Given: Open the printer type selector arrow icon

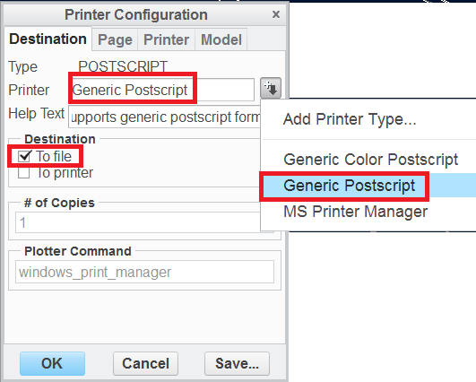Looking at the screenshot, I should pos(271,88).
